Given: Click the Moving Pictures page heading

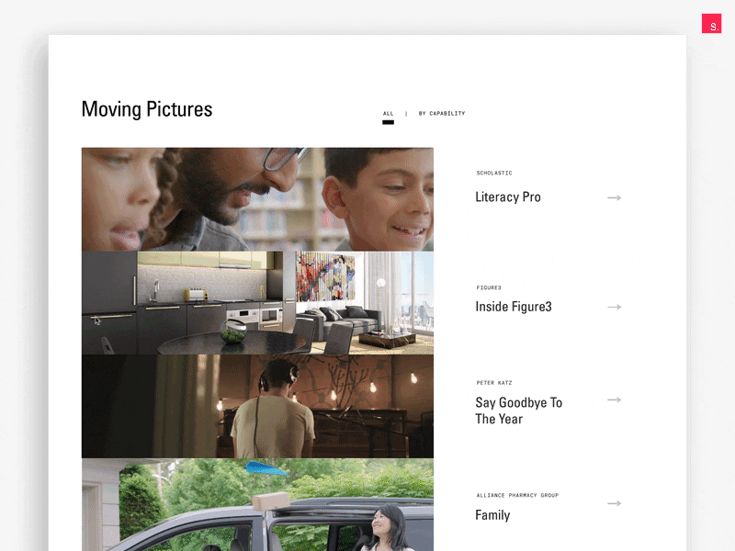Looking at the screenshot, I should [147, 108].
